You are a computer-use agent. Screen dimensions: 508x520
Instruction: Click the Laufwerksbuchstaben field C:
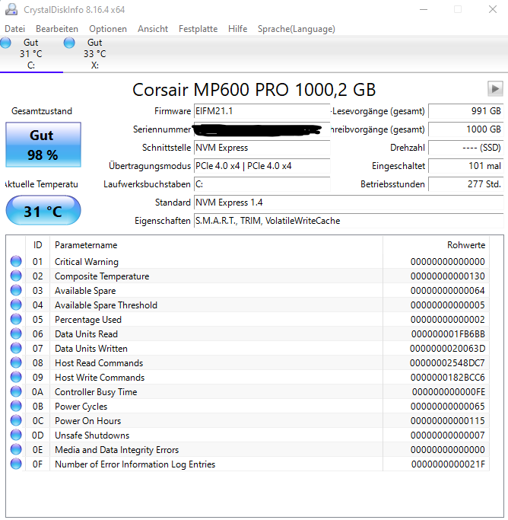tap(262, 184)
